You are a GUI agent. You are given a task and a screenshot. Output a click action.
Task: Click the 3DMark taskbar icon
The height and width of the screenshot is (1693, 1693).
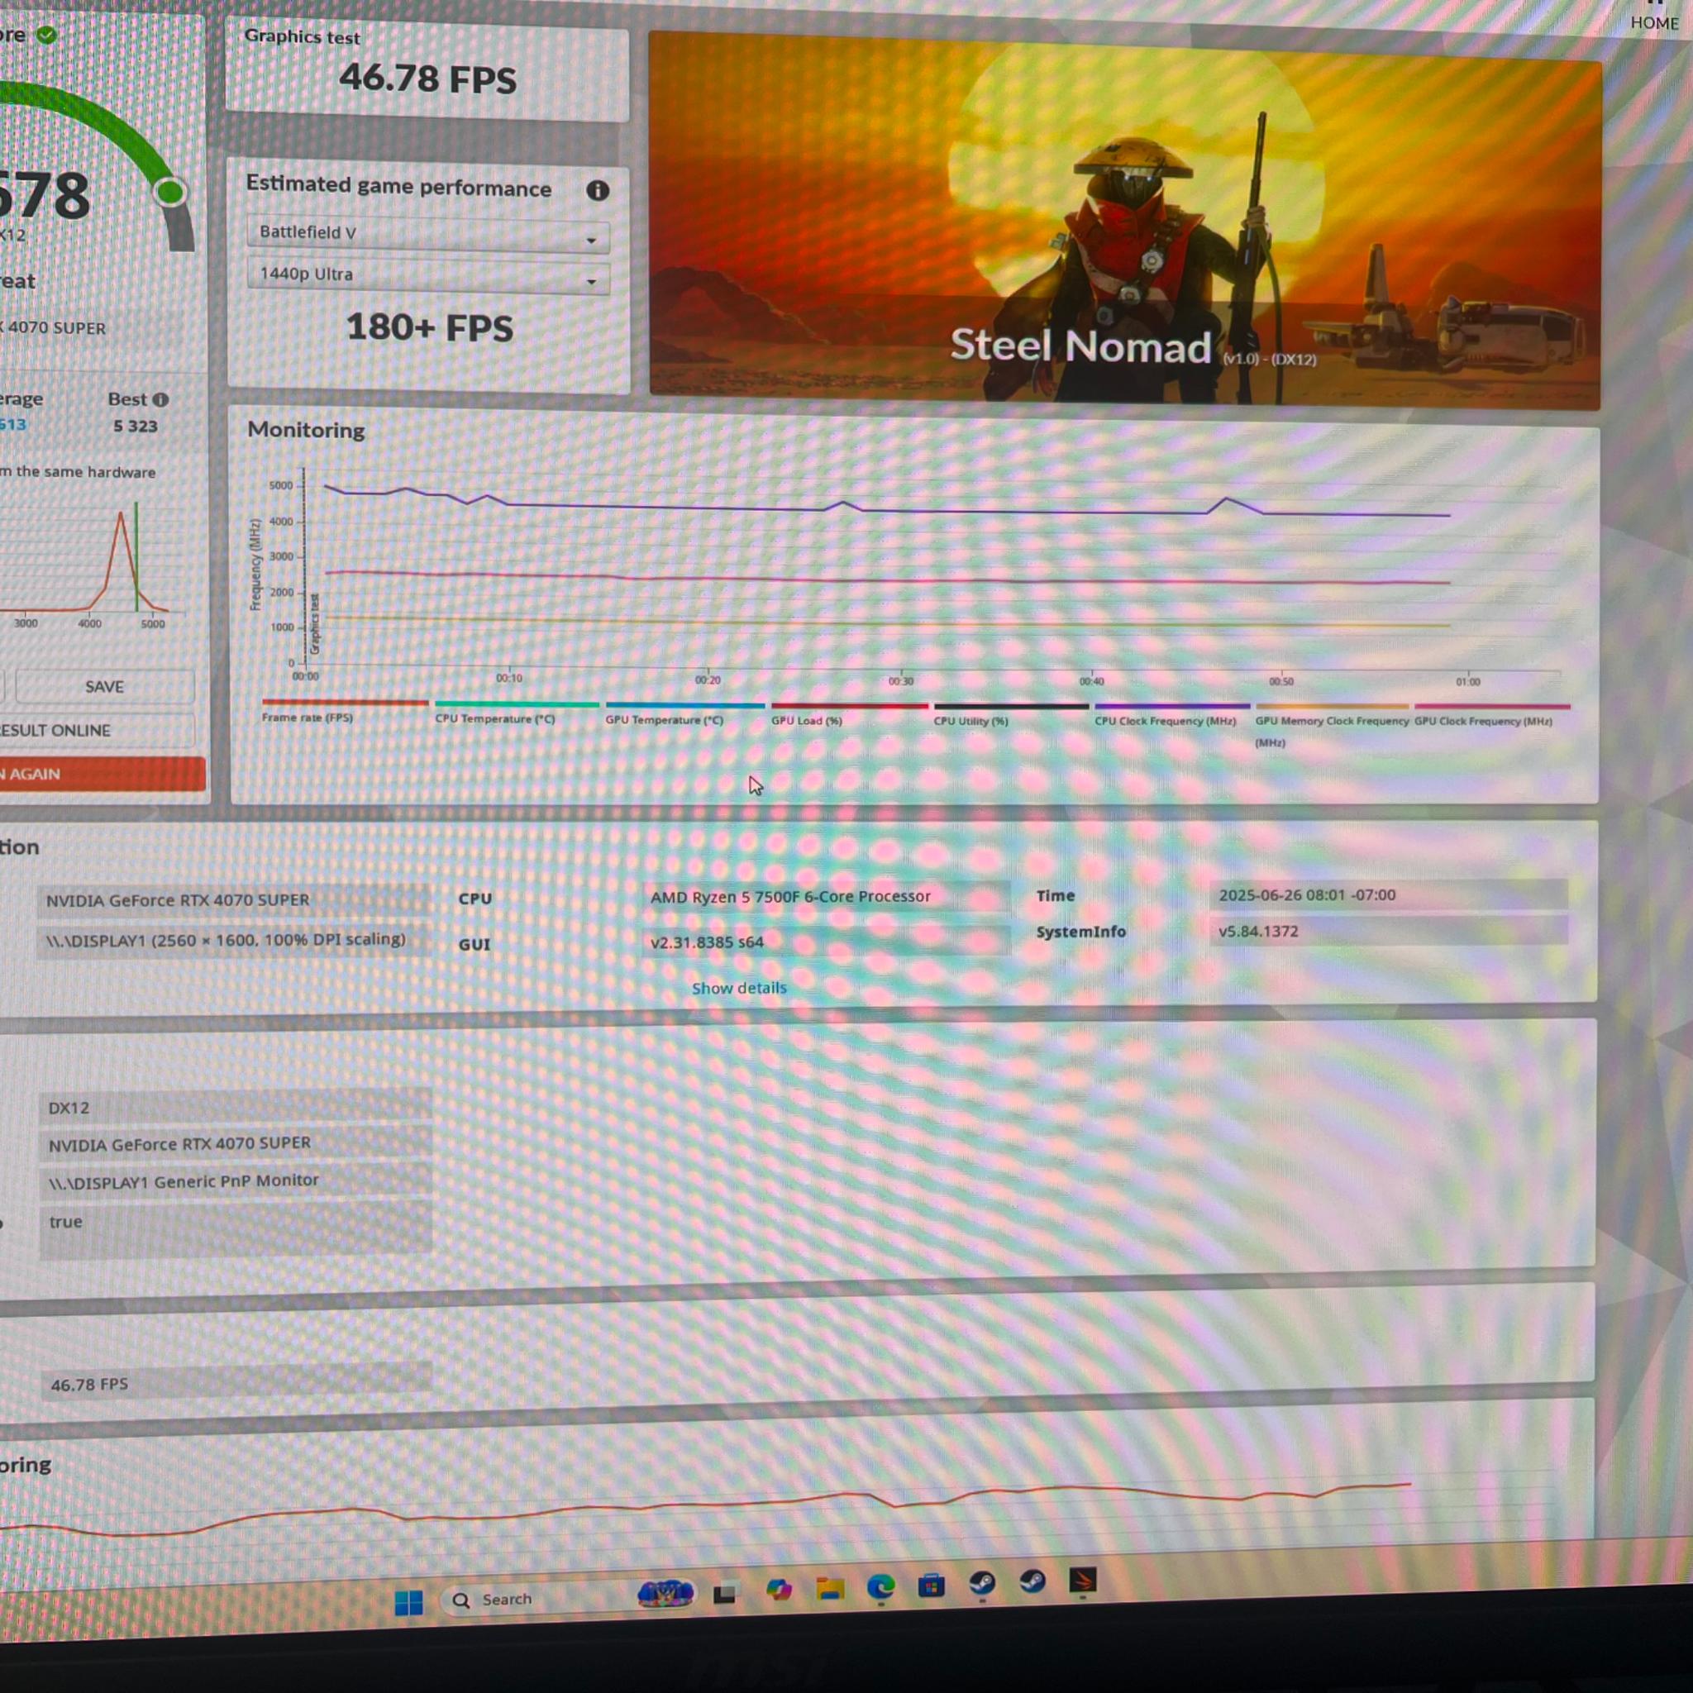point(1083,1581)
